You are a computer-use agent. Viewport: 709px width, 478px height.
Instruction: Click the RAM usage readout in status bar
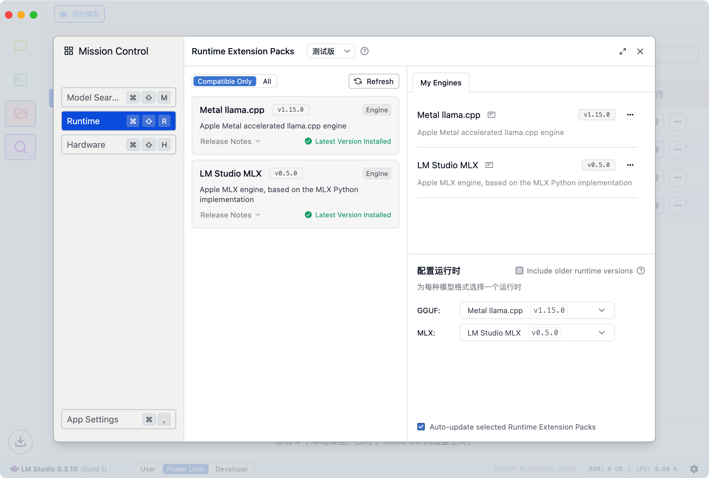click(x=606, y=469)
